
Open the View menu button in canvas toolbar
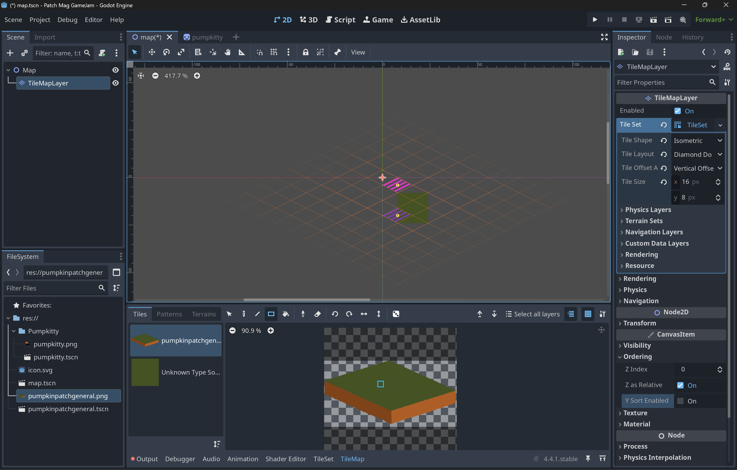(358, 52)
